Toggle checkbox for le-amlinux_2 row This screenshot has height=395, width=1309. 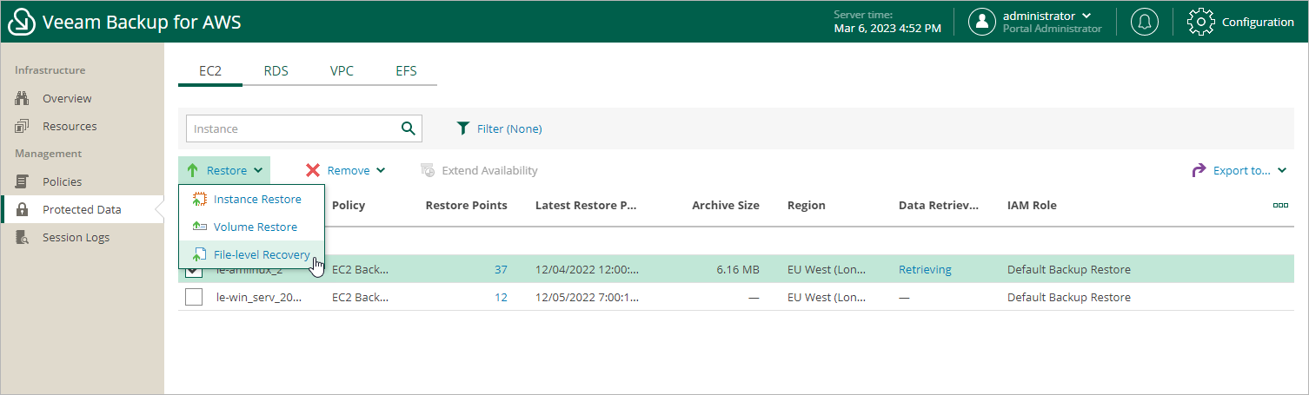point(195,270)
